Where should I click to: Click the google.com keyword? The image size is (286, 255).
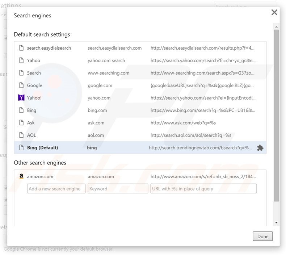click(x=100, y=85)
